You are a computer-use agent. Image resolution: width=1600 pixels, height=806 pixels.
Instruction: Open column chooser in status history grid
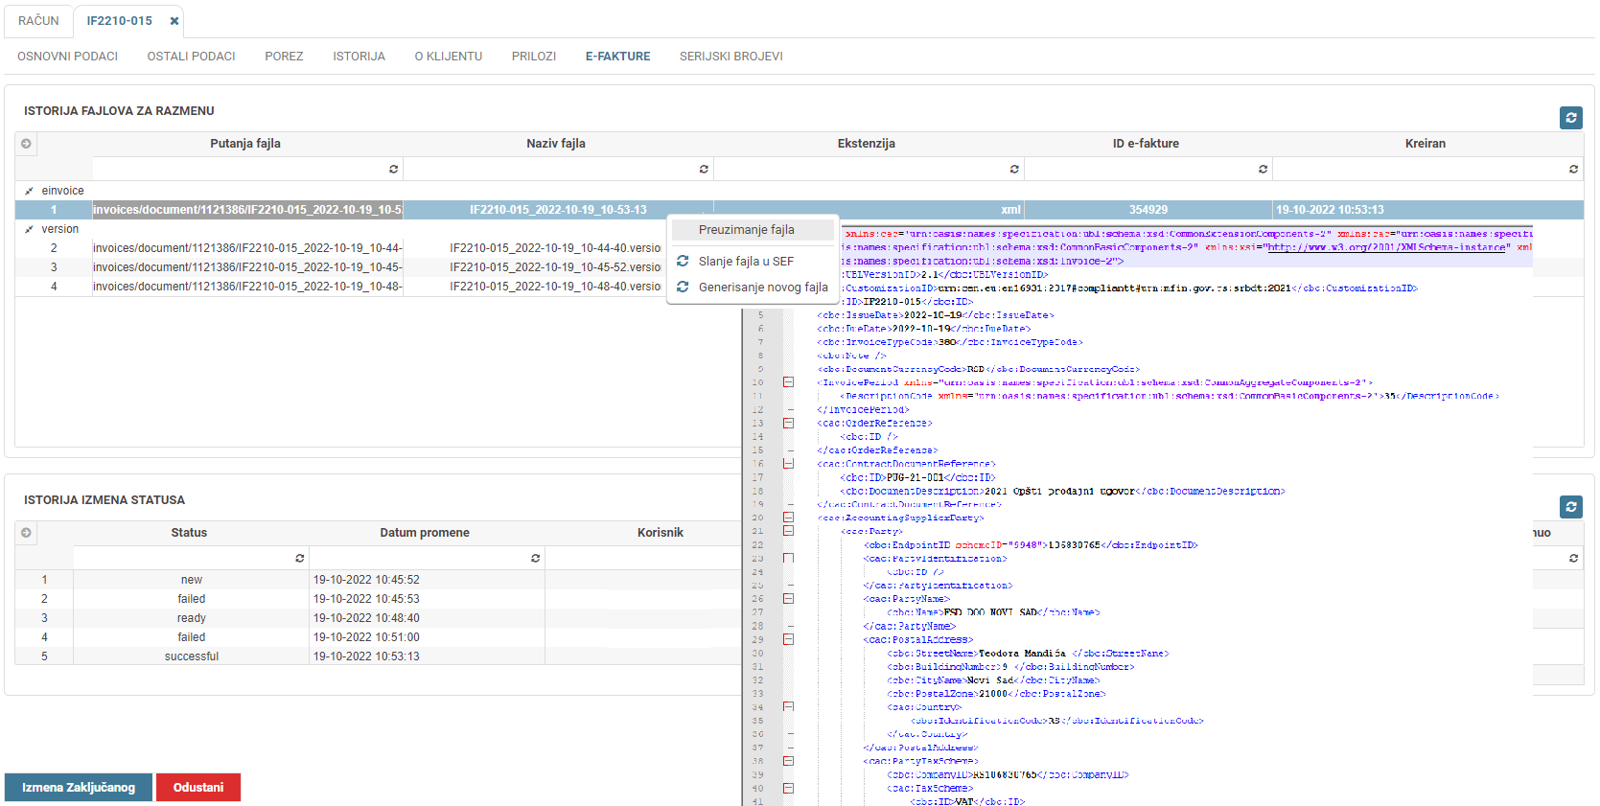pyautogui.click(x=26, y=533)
